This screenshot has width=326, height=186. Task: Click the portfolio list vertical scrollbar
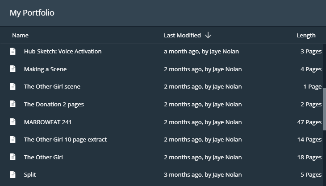pos(324,109)
